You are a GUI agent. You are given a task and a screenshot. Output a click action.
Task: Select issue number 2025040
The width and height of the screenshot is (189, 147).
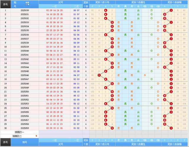(x=25, y=51)
